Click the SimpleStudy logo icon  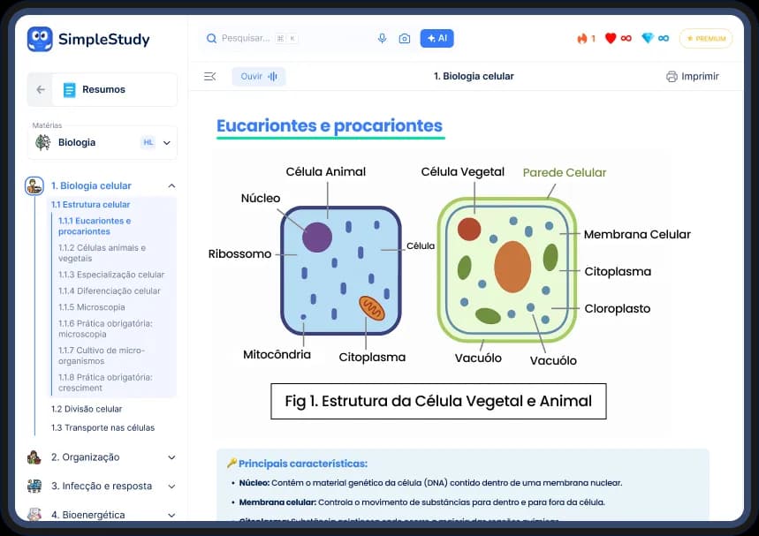tap(40, 39)
